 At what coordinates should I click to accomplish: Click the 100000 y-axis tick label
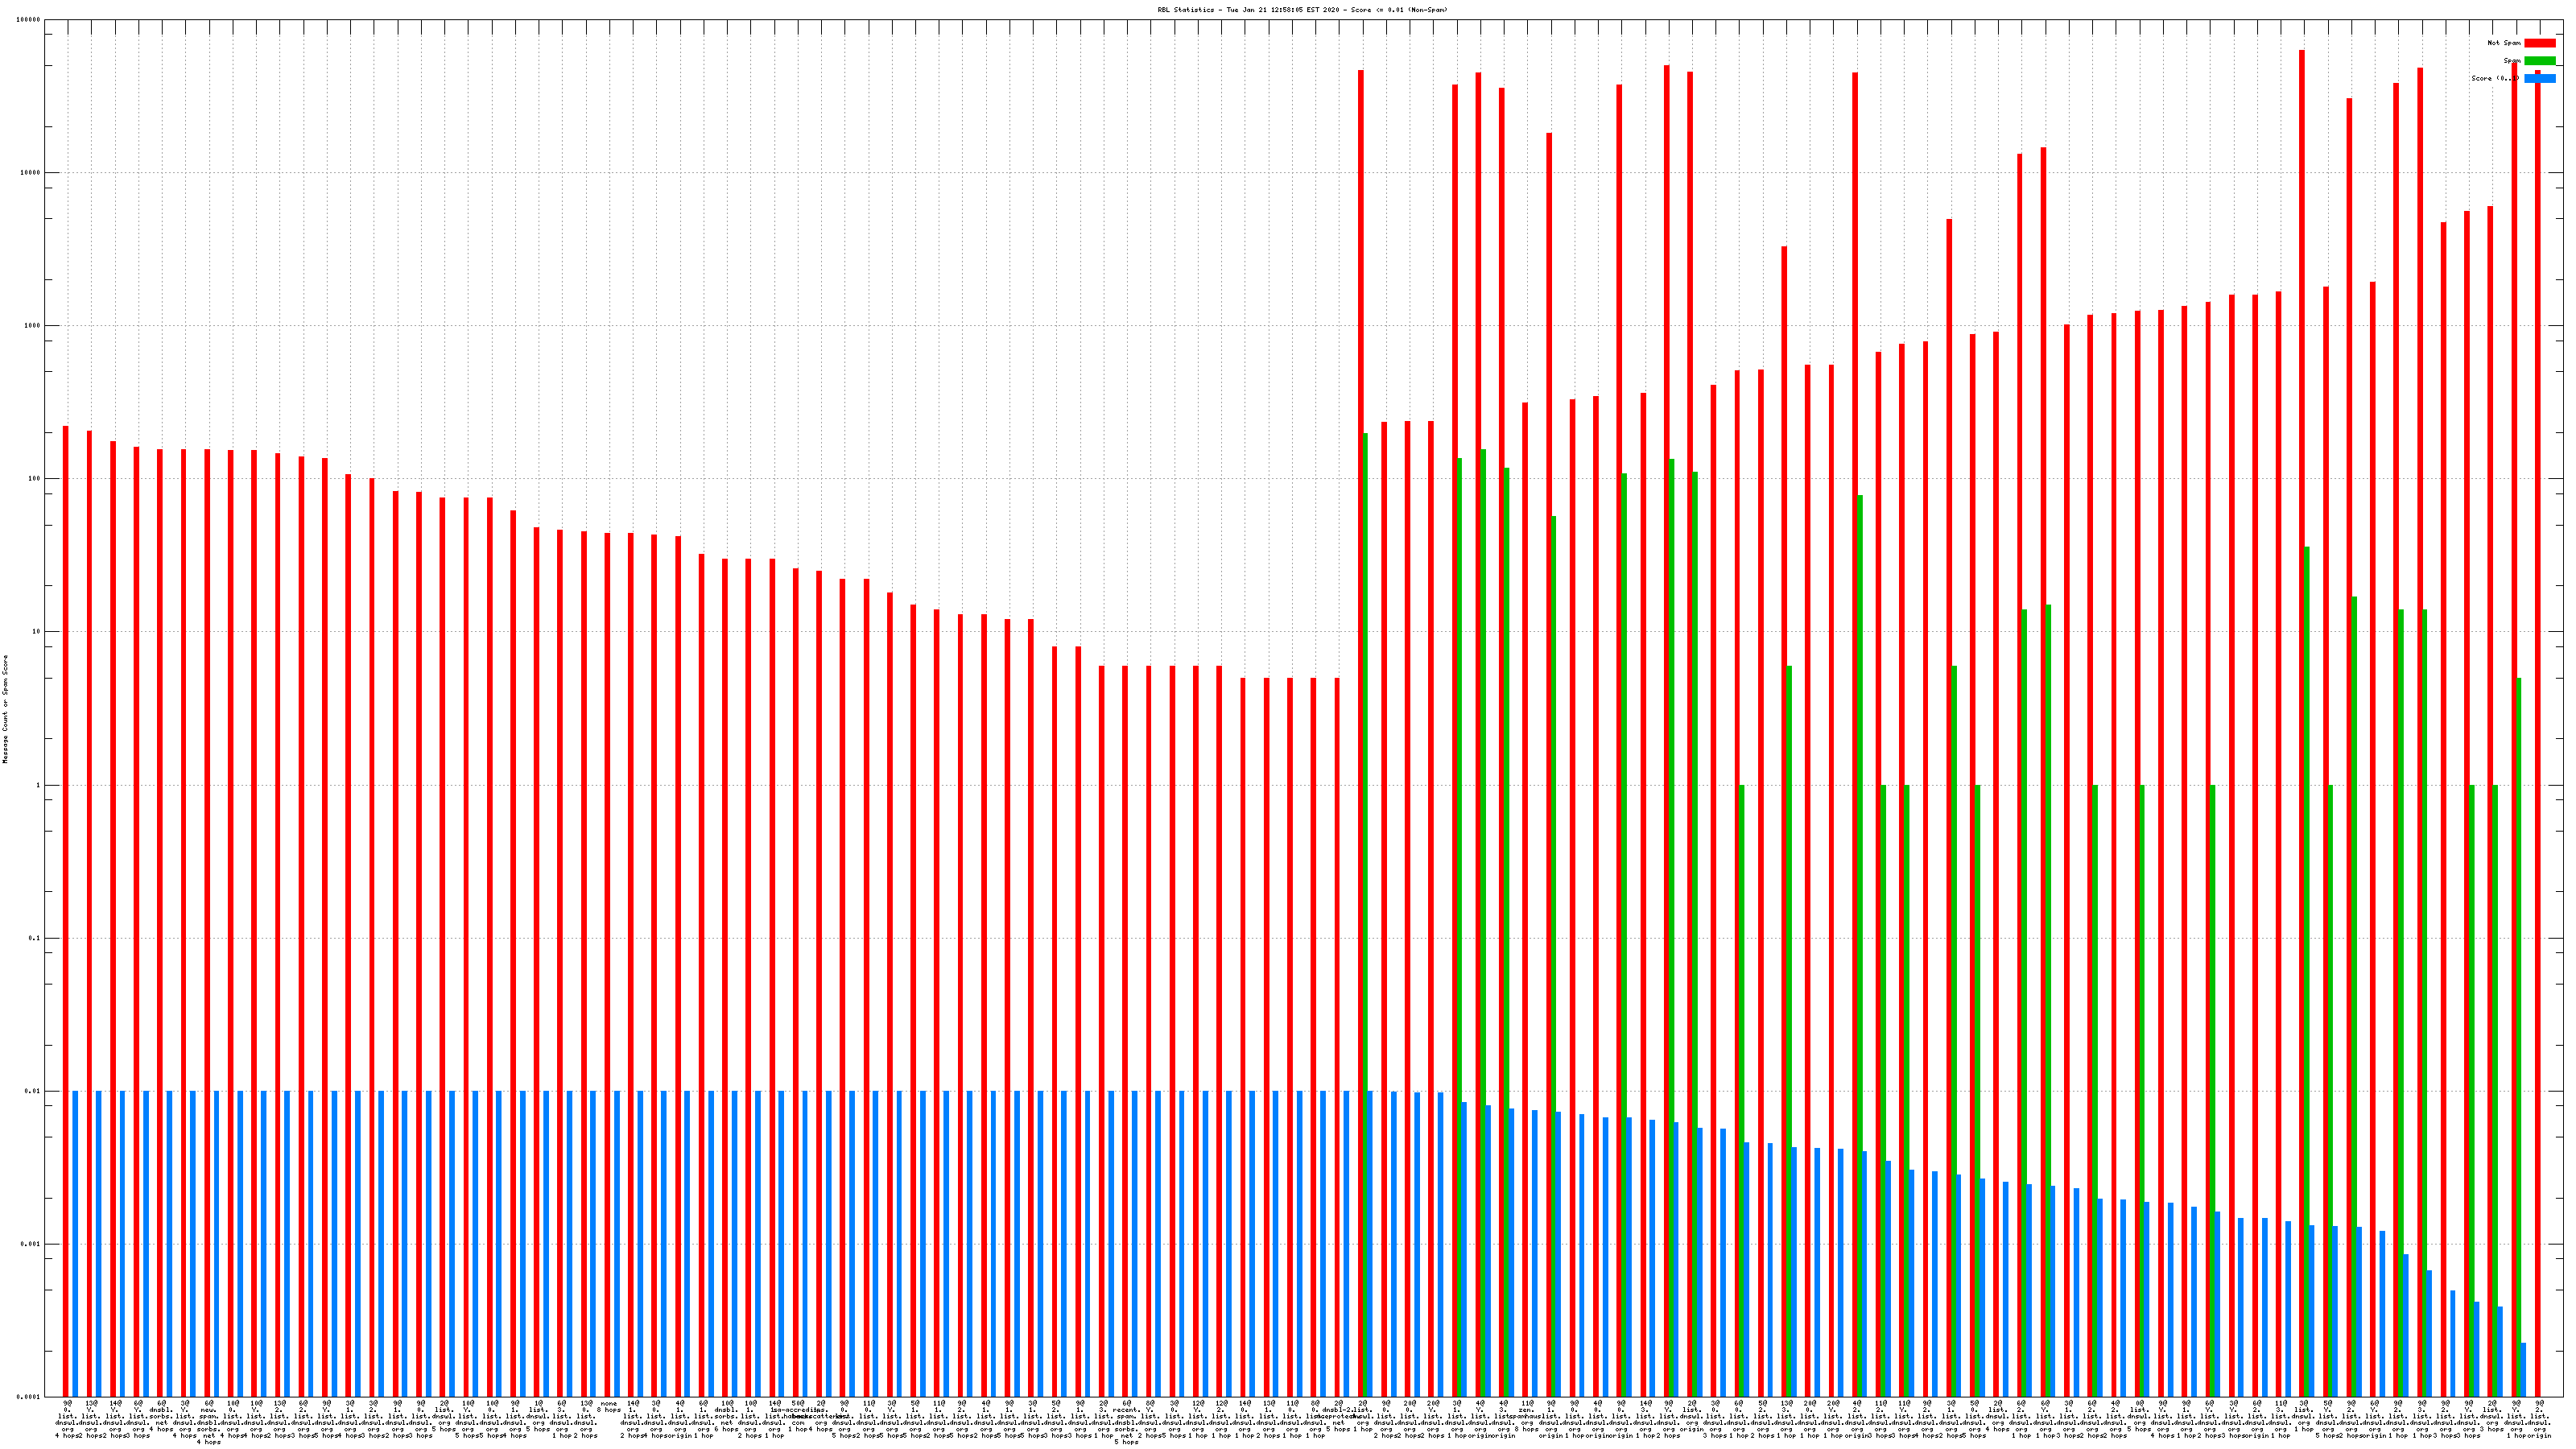click(x=29, y=20)
